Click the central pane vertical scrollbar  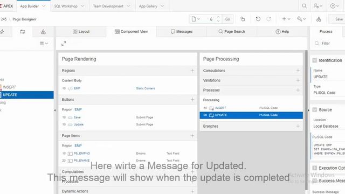[x=306, y=120]
